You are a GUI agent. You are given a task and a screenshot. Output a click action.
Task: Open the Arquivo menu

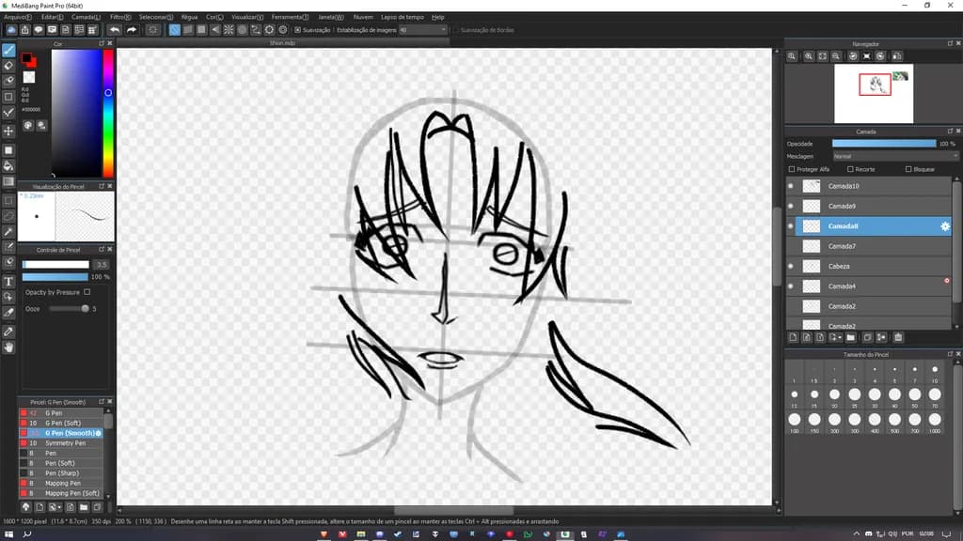click(x=17, y=17)
